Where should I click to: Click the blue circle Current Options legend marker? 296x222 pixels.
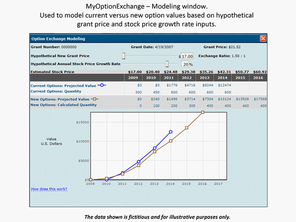click(100, 86)
